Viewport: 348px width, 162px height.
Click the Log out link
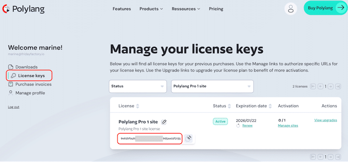pyautogui.click(x=13, y=107)
